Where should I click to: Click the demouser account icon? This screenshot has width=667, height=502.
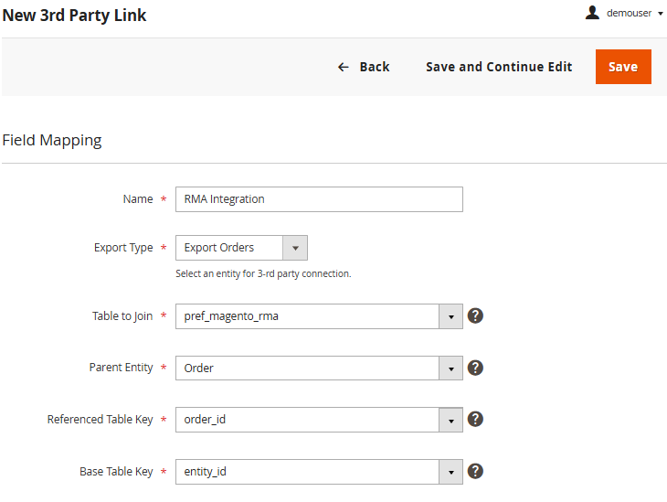[x=592, y=13]
